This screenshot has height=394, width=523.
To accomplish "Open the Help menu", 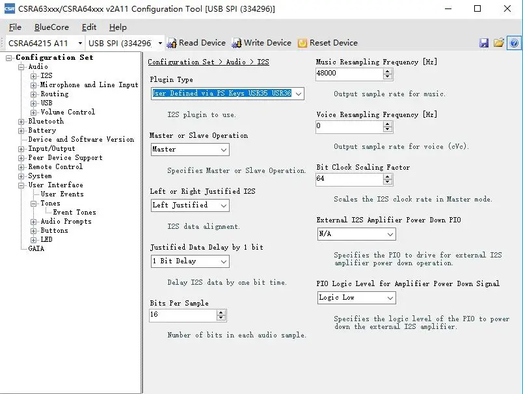I will point(118,27).
